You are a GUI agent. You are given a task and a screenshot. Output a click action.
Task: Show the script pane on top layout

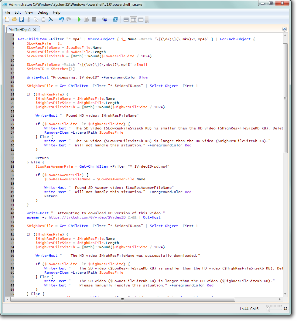[126, 20]
